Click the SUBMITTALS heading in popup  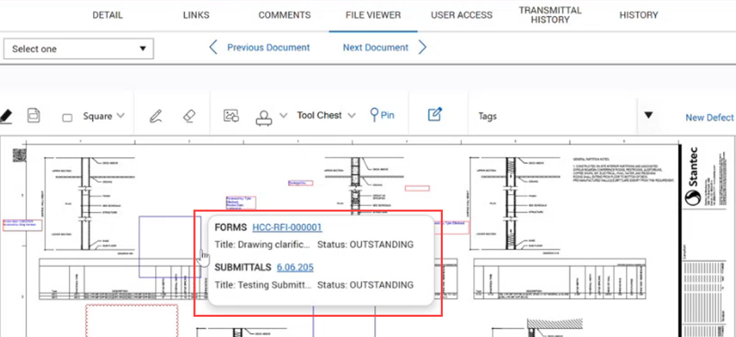pyautogui.click(x=243, y=267)
